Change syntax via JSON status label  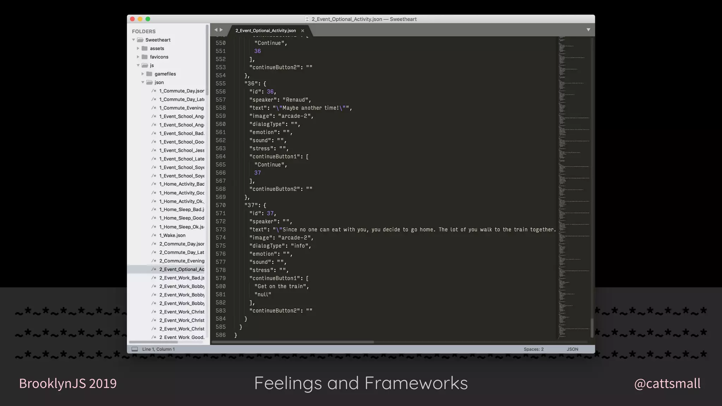point(572,349)
